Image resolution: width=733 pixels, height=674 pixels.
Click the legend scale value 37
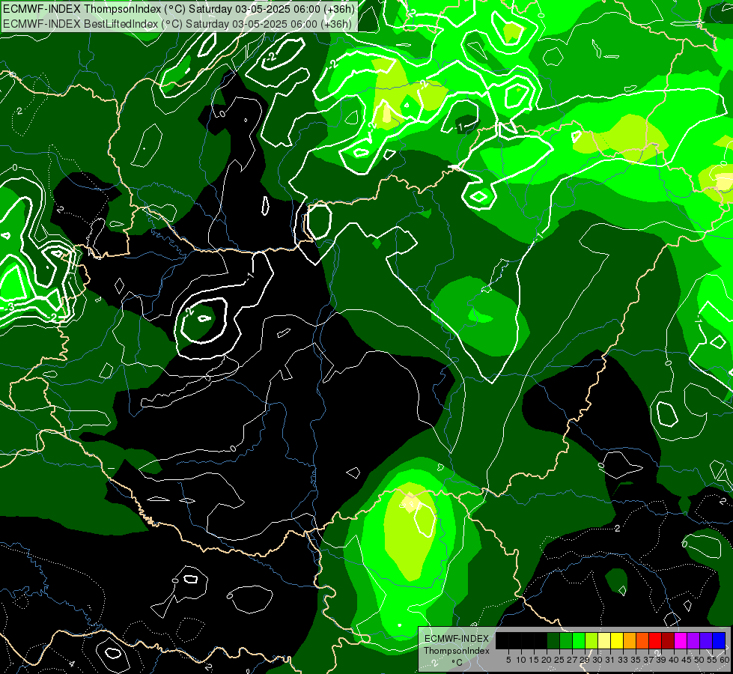click(649, 660)
